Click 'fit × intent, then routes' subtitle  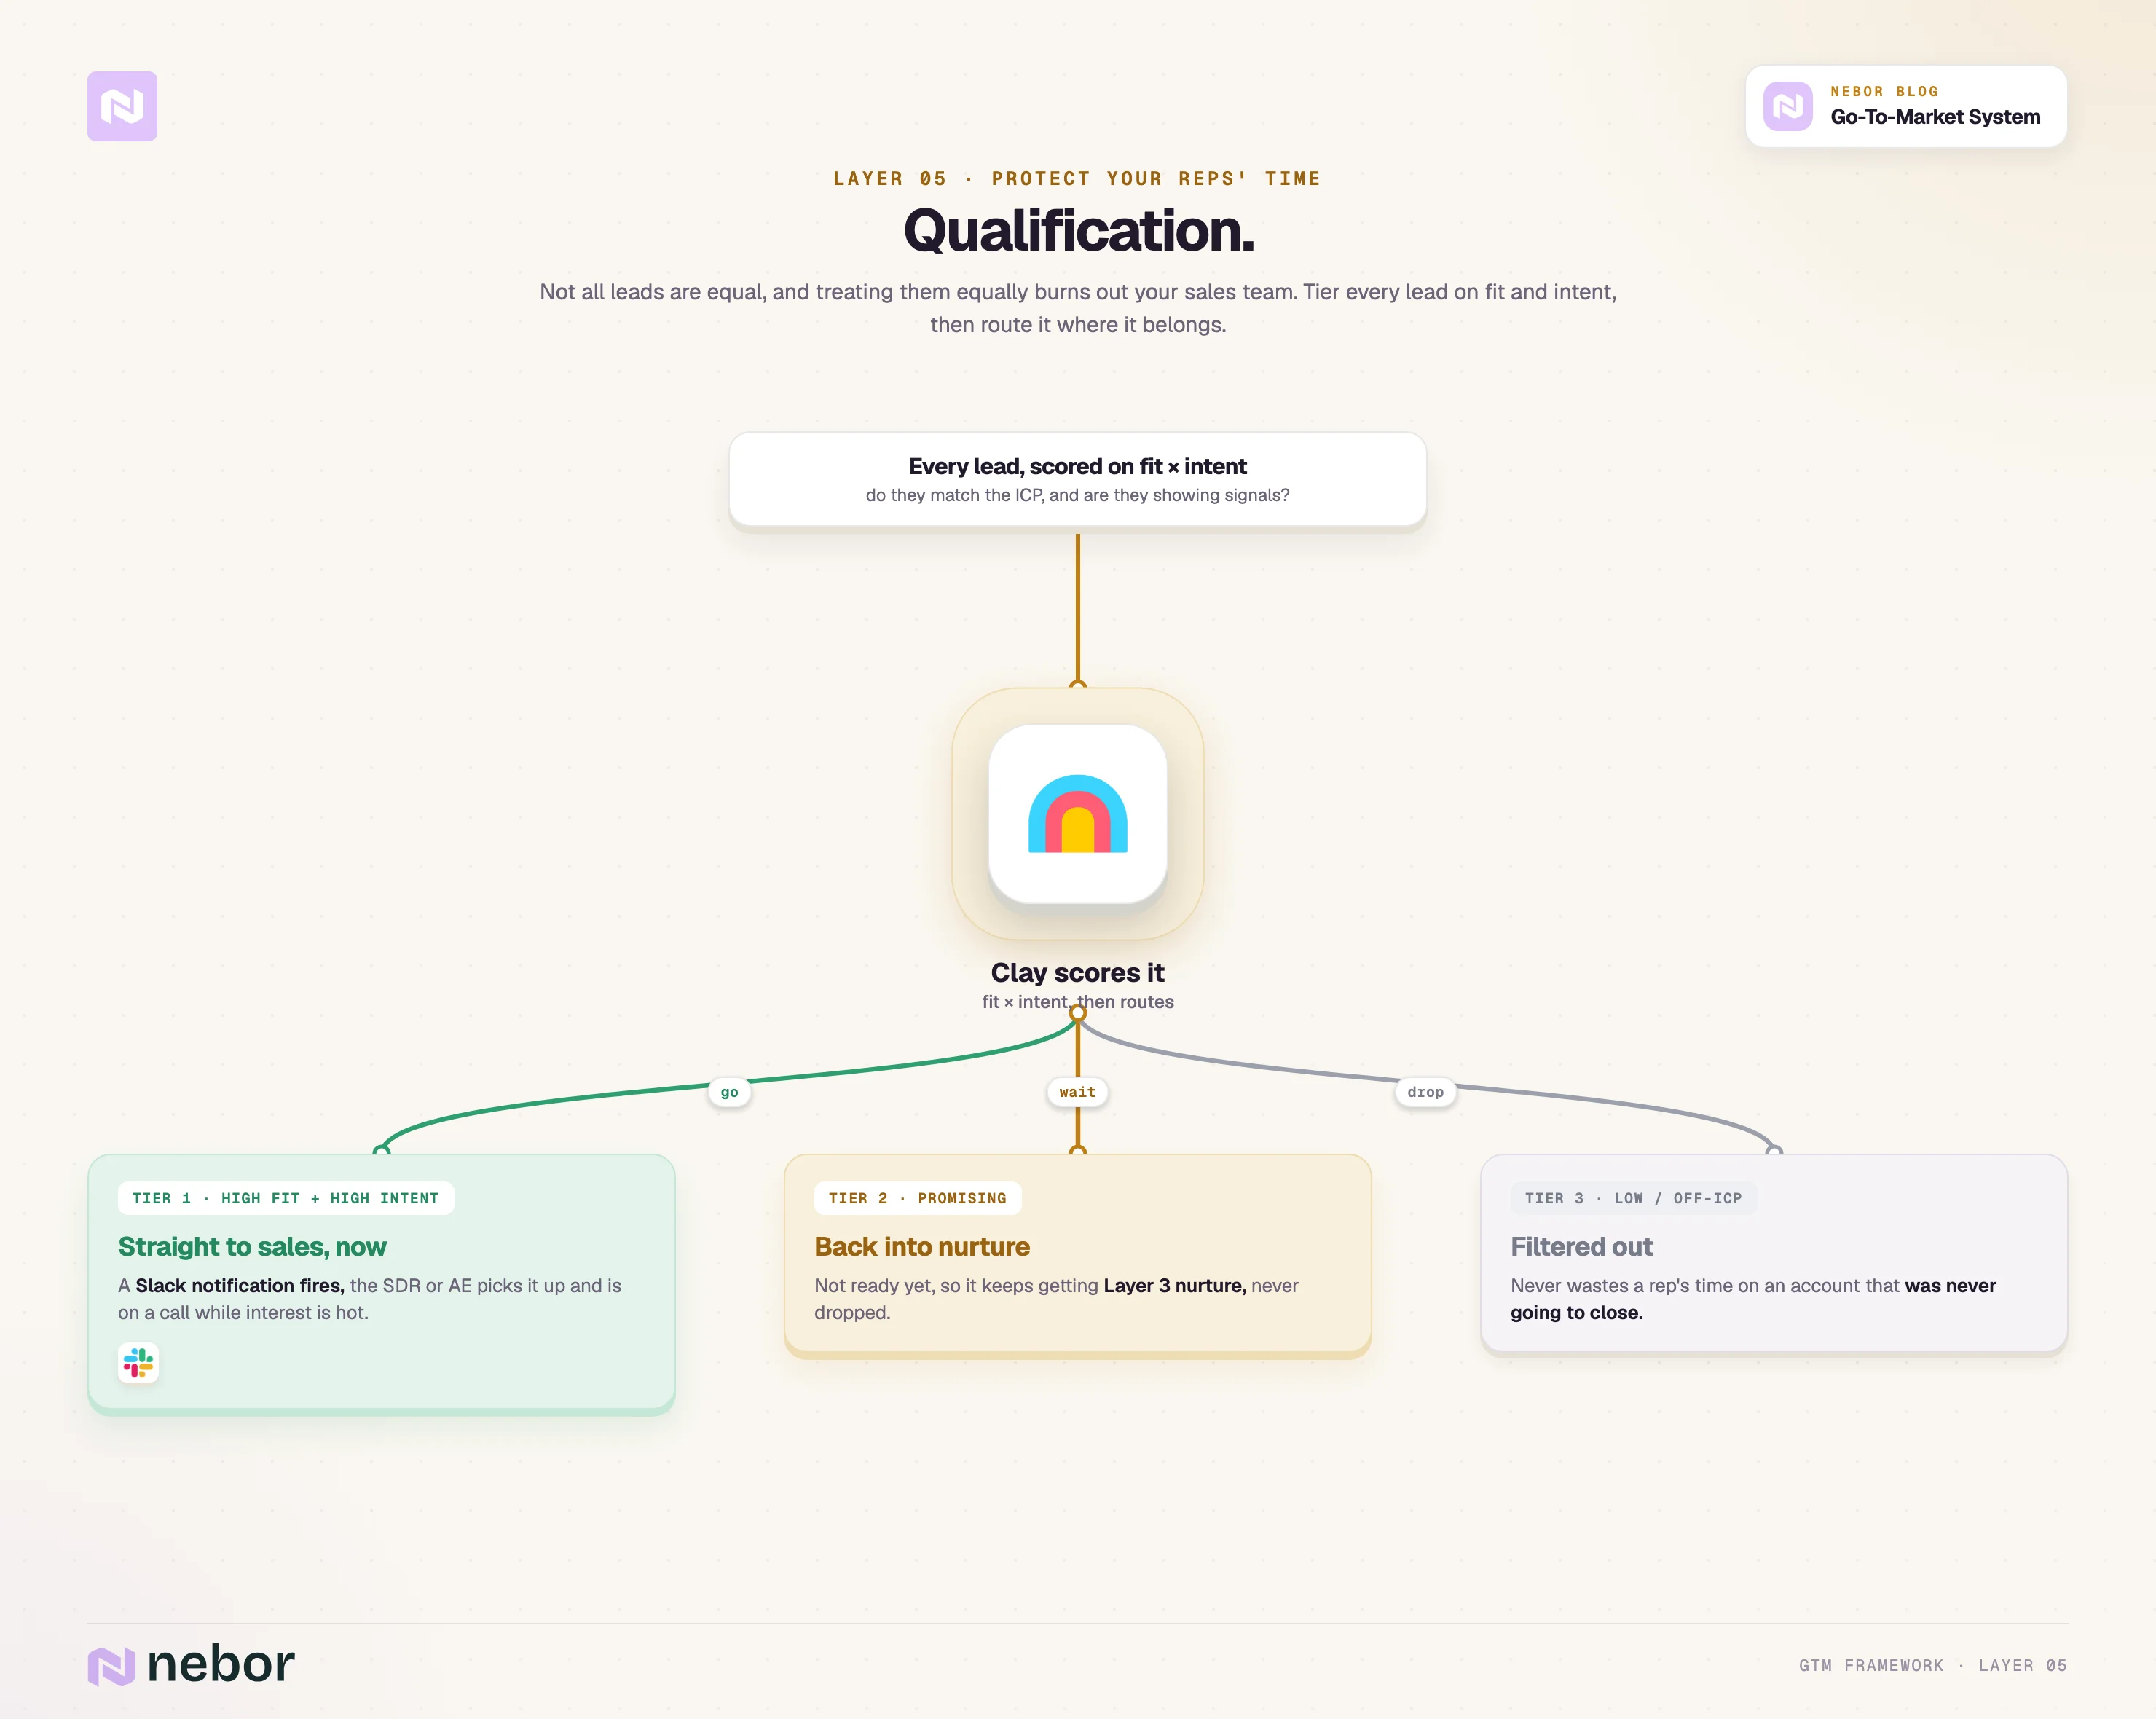[1078, 1002]
